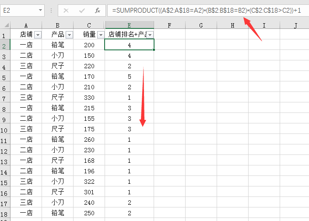Select column I header
Viewport: 309px width, 221px height.
(264, 25)
